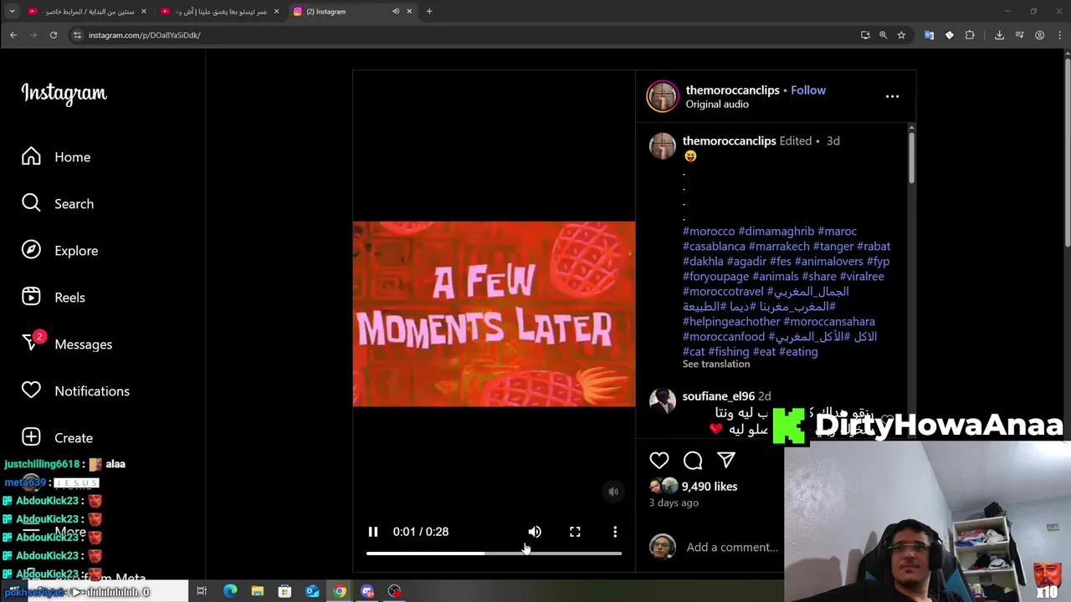Click the comment bubble icon
The height and width of the screenshot is (602, 1071).
pyautogui.click(x=693, y=460)
